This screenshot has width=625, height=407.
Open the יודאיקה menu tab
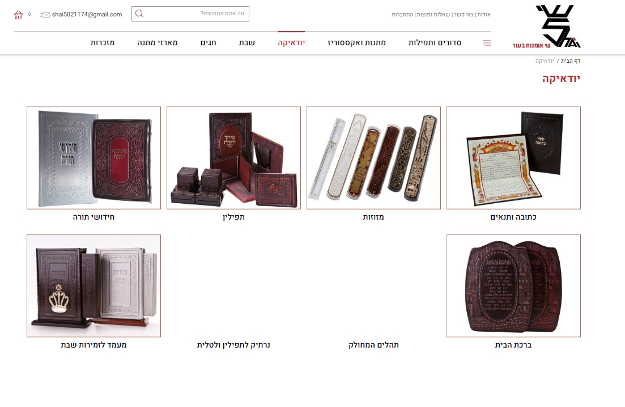pos(291,42)
